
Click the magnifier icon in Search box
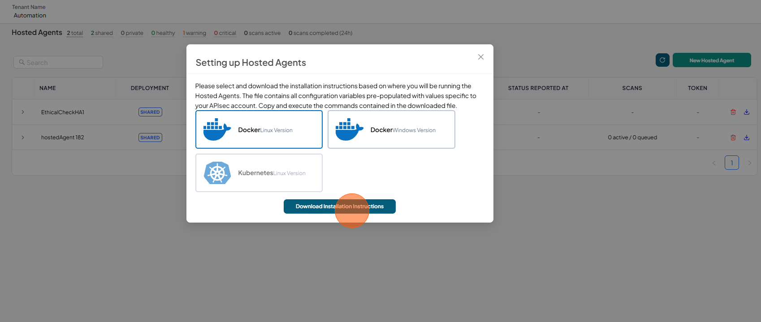22,62
